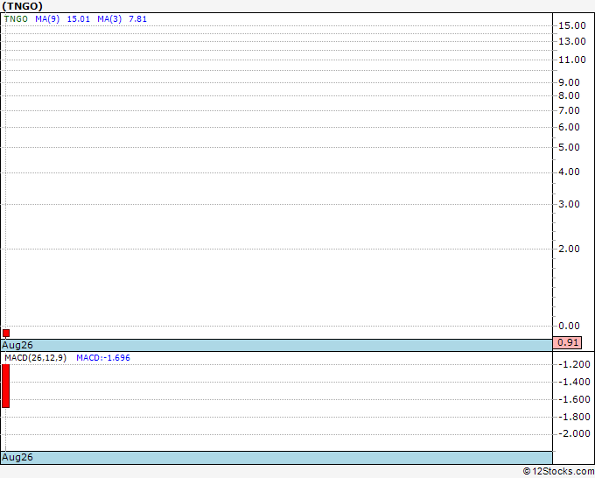The height and width of the screenshot is (478, 595).
Task: Click the (TNGO) chart title
Action: tap(23, 6)
